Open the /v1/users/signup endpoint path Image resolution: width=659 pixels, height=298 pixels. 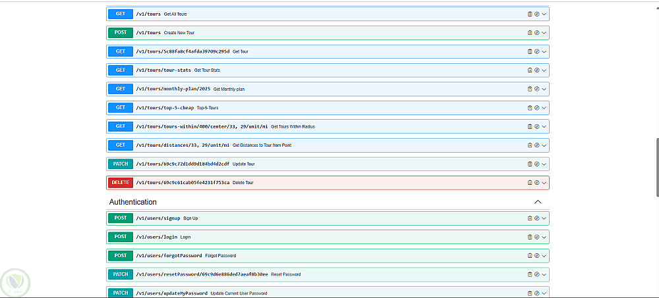pyautogui.click(x=158, y=218)
